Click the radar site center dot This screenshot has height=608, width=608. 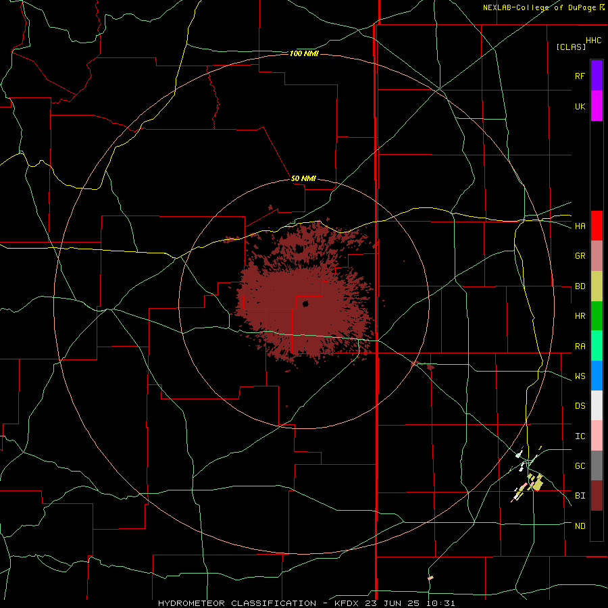point(305,303)
